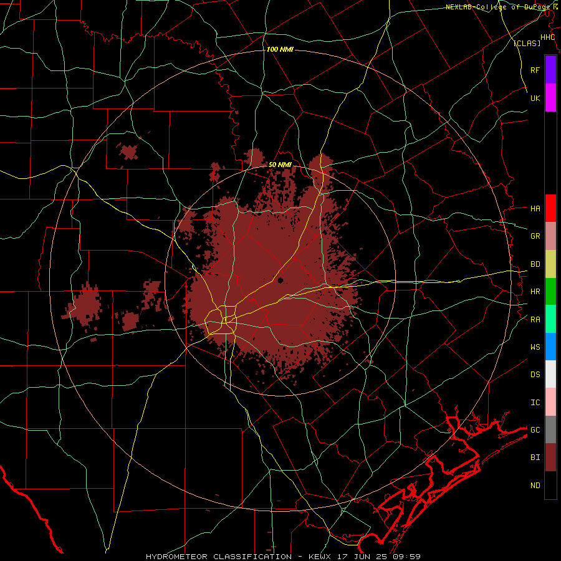Click the red HA color swatch in legend
Image resolution: width=561 pixels, height=561 pixels.
tap(550, 208)
